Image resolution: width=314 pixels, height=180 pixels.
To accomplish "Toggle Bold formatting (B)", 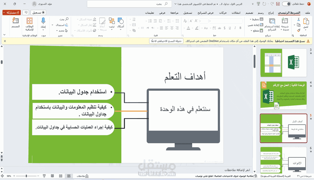I will 240,28.
